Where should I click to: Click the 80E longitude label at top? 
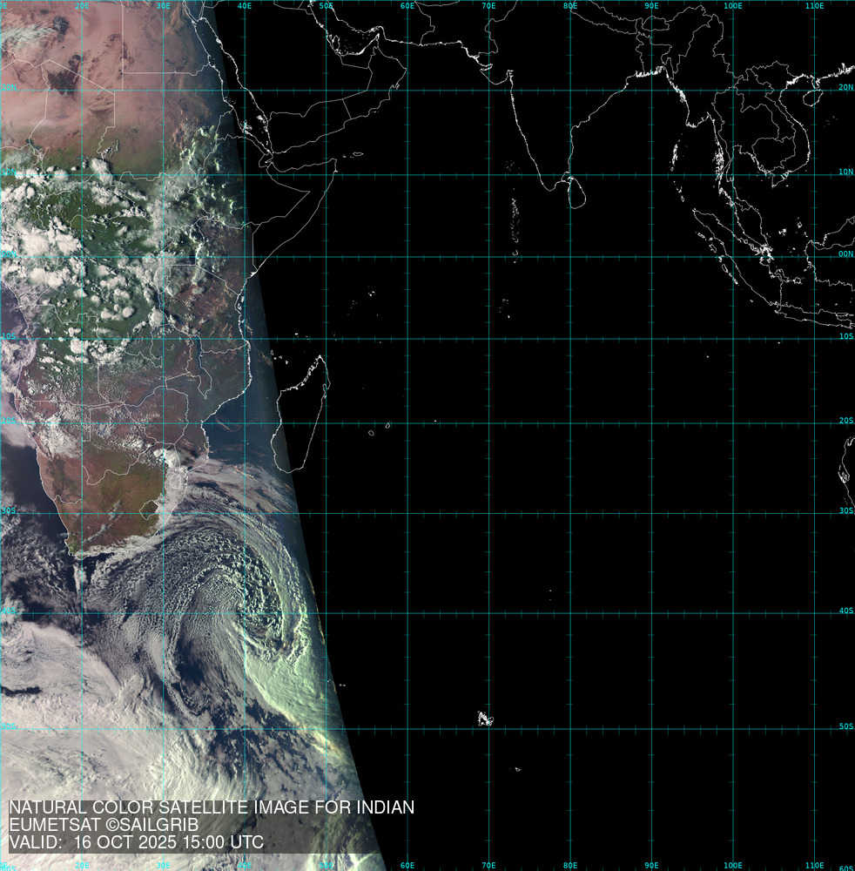[570, 5]
